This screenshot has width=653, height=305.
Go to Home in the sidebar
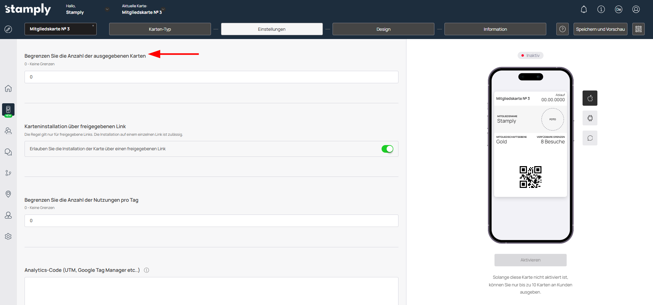[8, 88]
